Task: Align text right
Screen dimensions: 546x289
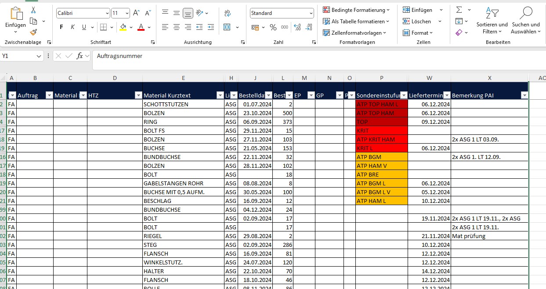Action: [x=188, y=27]
